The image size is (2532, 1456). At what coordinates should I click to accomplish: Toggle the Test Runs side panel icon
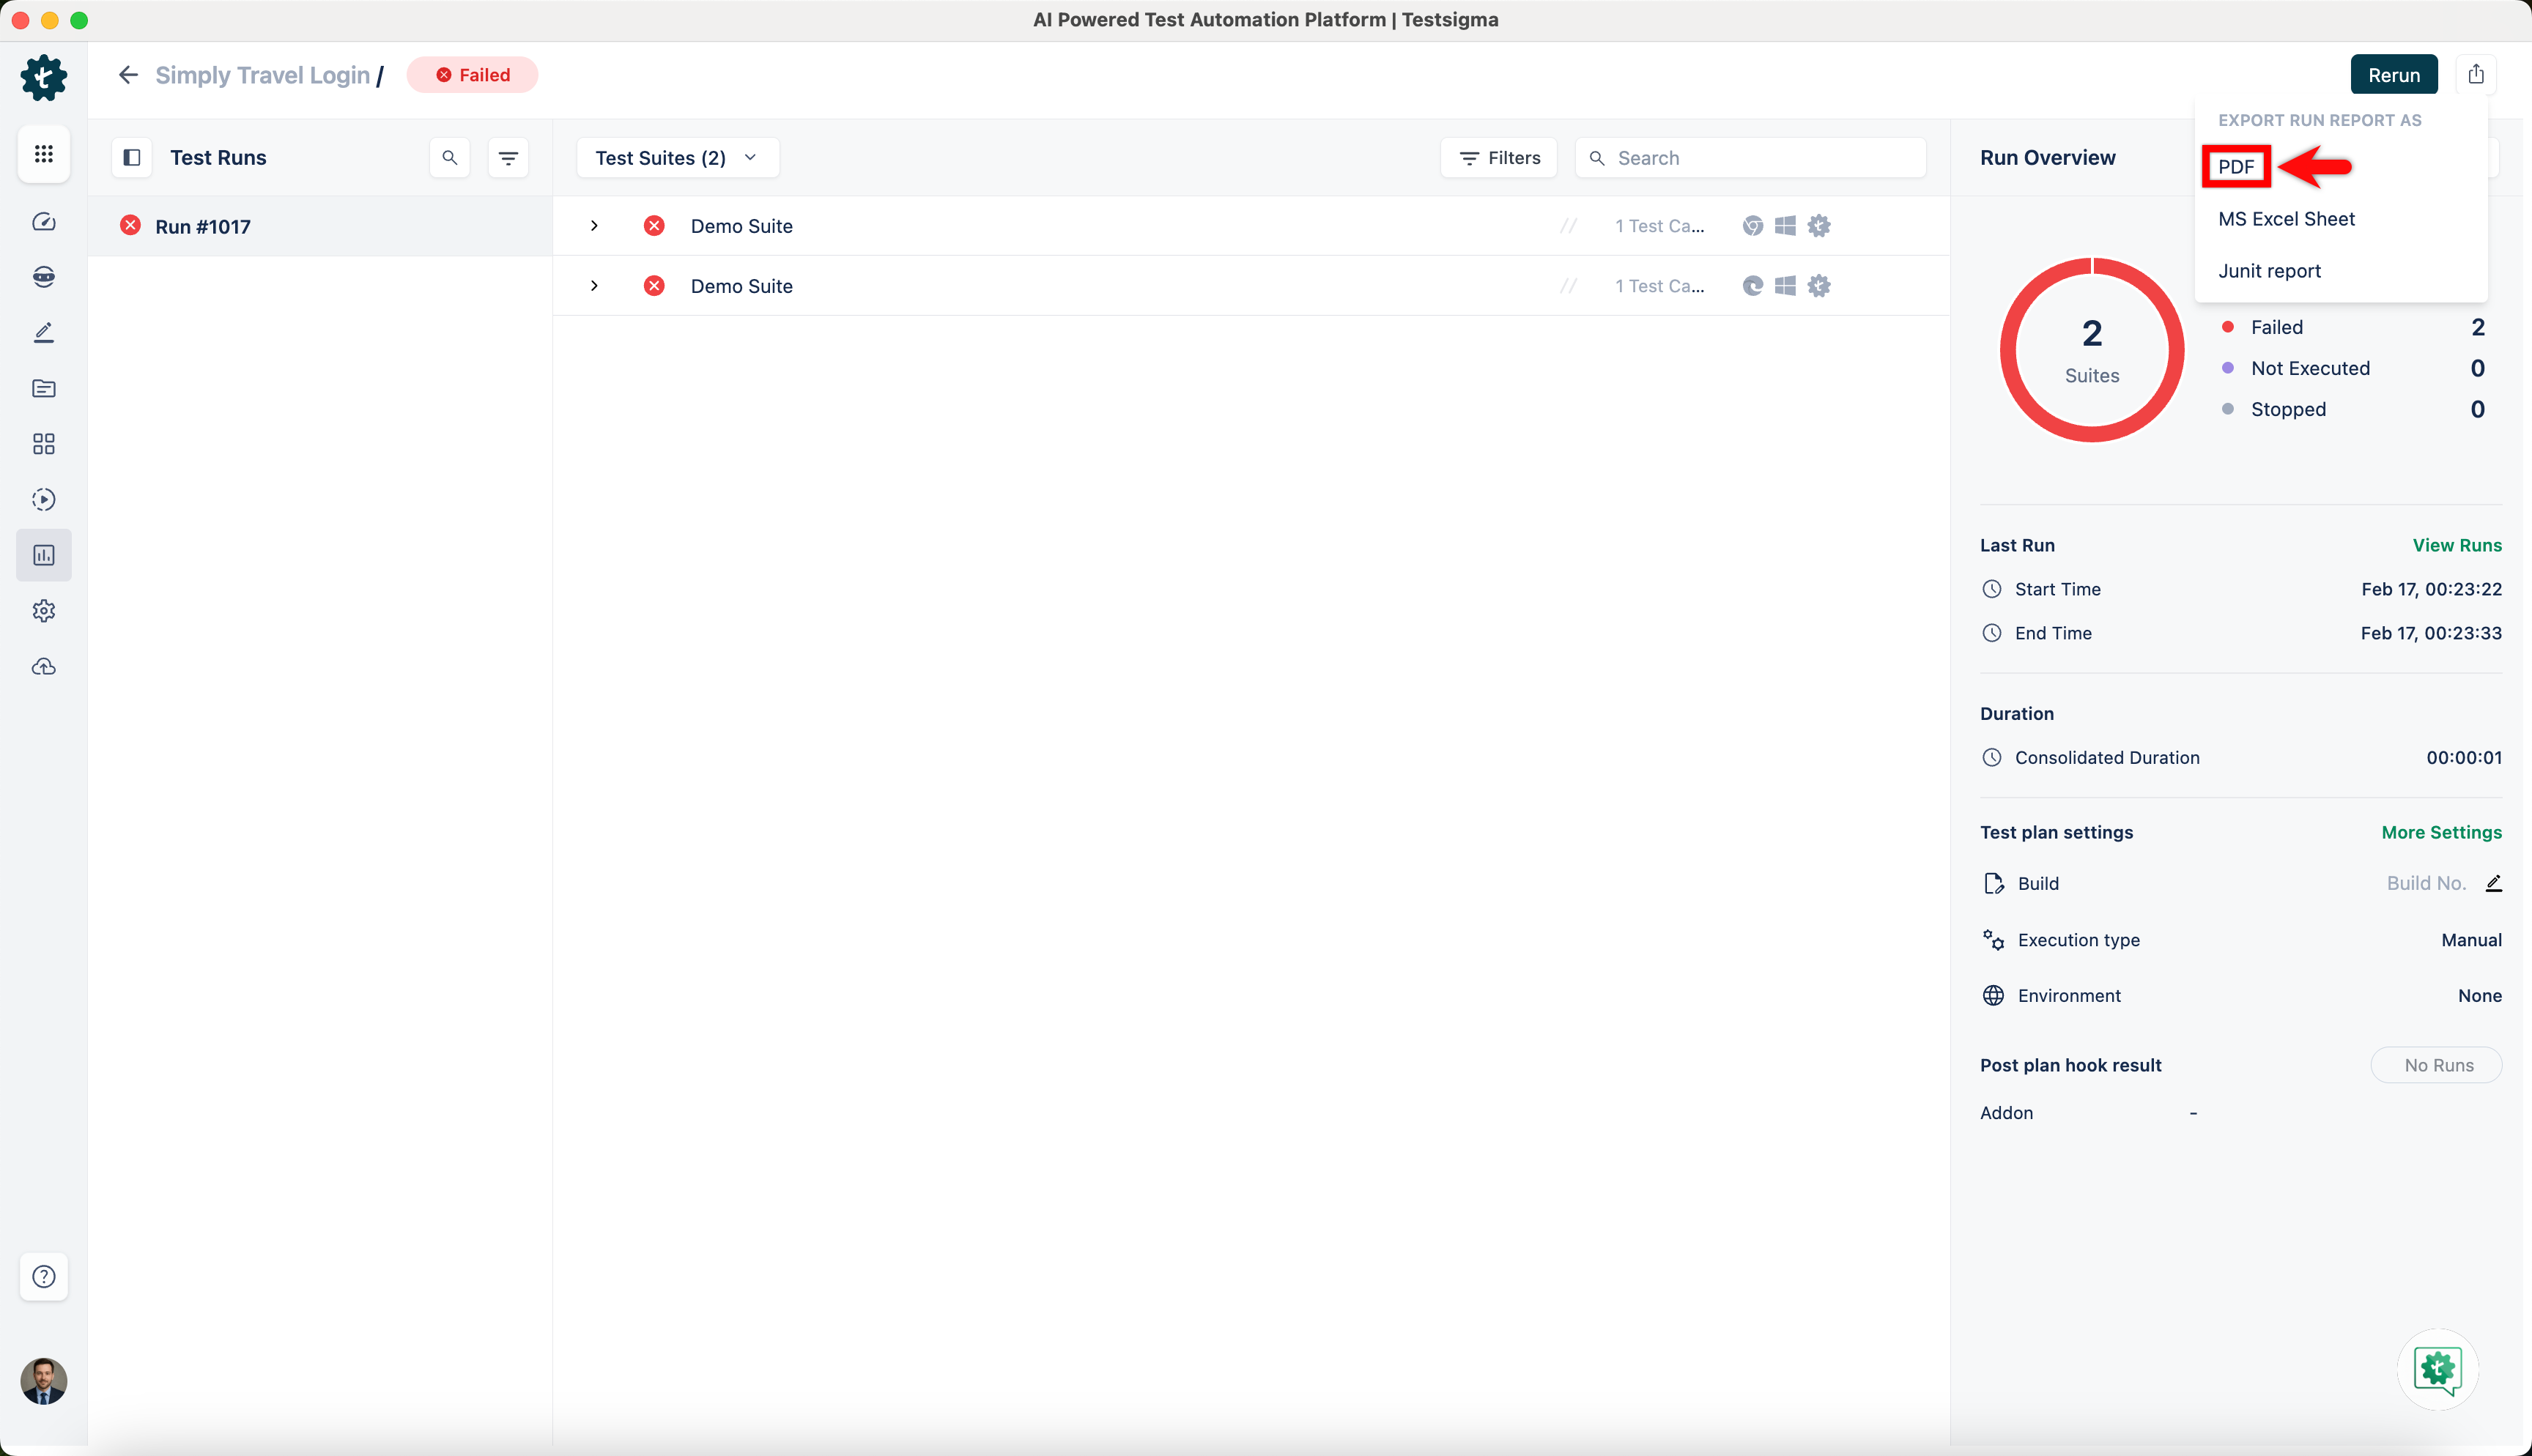click(131, 158)
